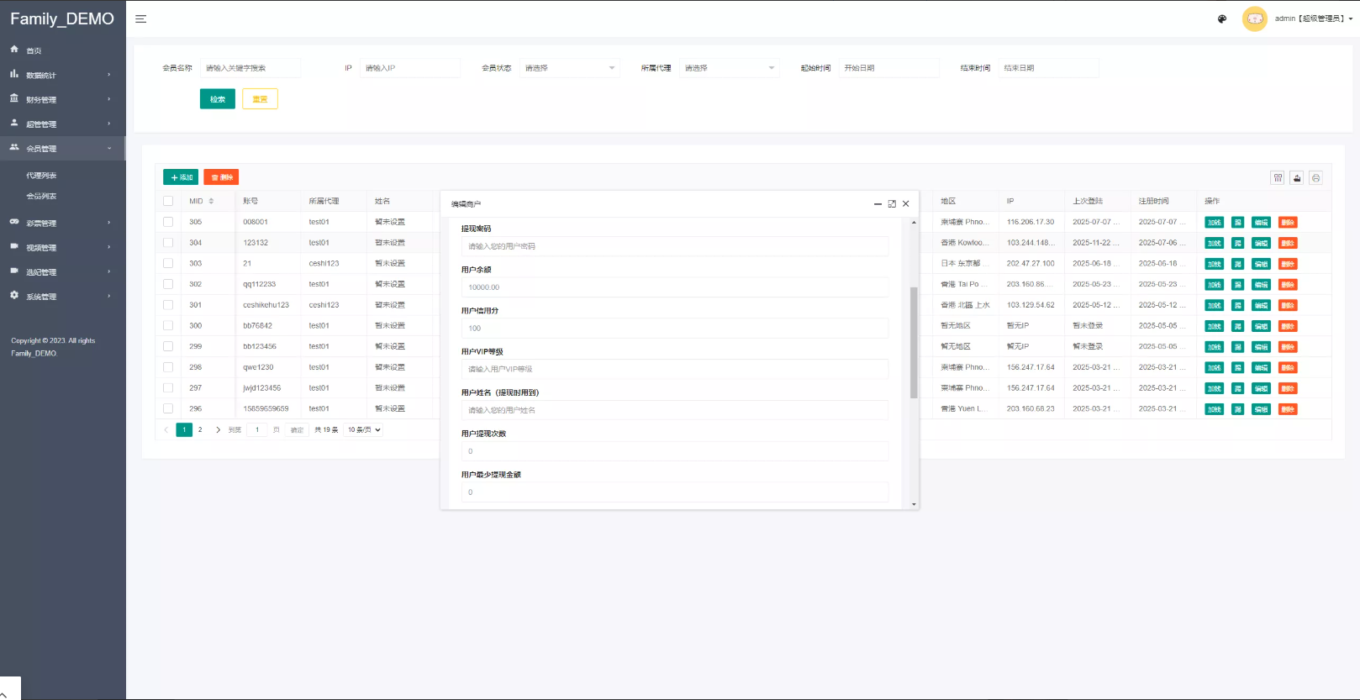Click 加钱 button in row 116.206.17.30
This screenshot has height=700, width=1360.
tap(1214, 223)
